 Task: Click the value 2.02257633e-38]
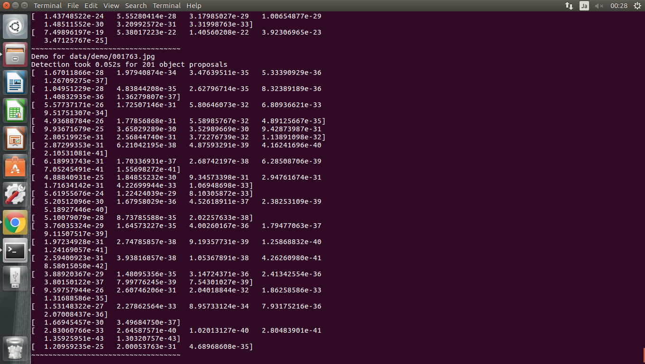[221, 218]
